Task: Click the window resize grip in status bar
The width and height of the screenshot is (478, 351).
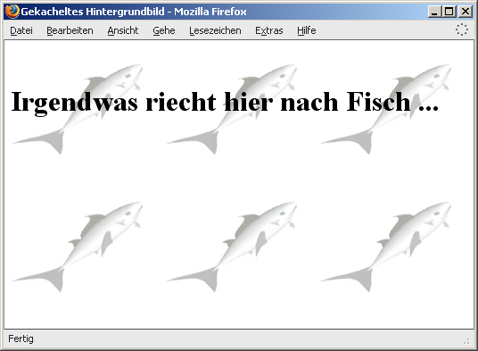Action: (x=467, y=341)
